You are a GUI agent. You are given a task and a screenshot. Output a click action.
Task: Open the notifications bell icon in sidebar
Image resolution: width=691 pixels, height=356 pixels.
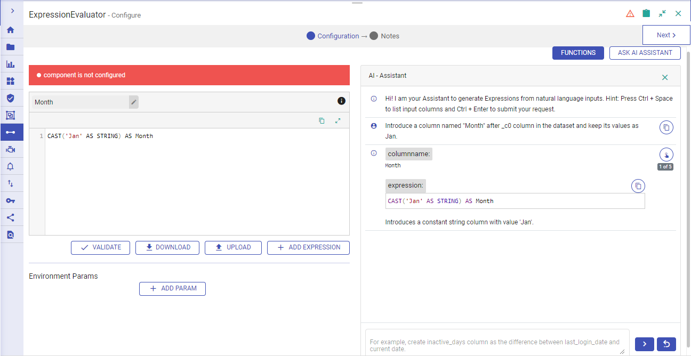[x=11, y=166]
